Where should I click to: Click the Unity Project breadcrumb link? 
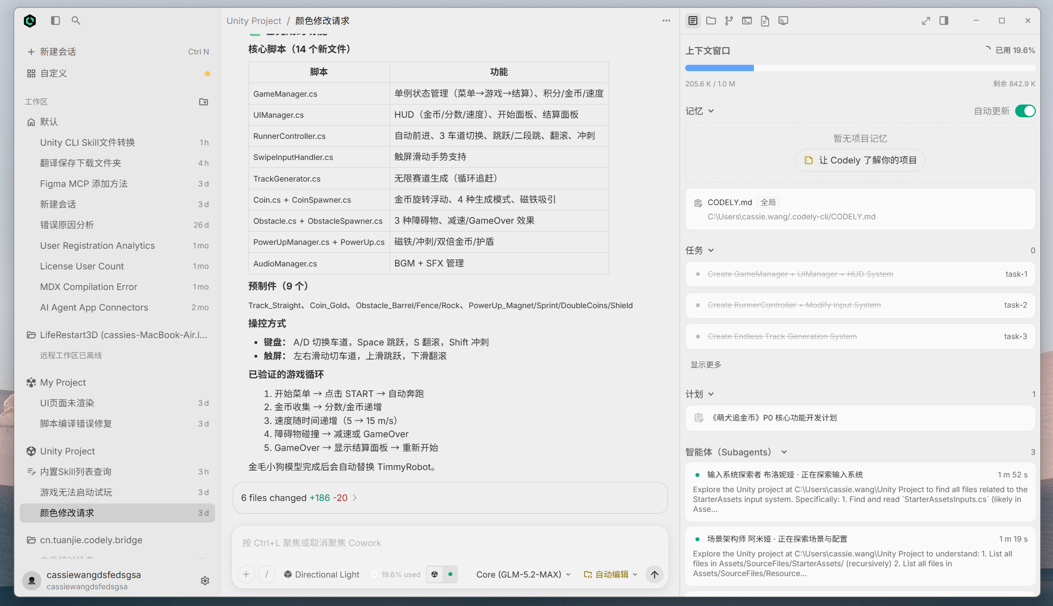[x=254, y=21]
